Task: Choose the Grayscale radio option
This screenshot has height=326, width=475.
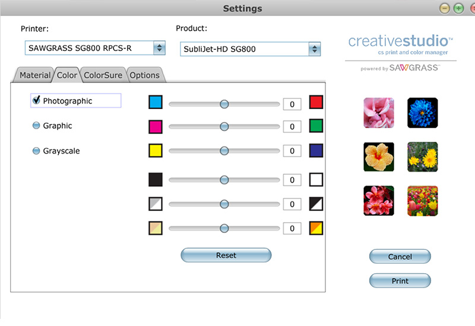Action: click(36, 151)
